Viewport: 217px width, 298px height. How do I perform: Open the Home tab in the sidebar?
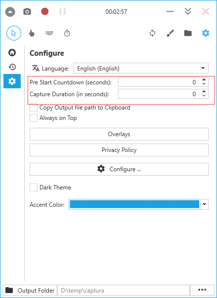tap(12, 52)
